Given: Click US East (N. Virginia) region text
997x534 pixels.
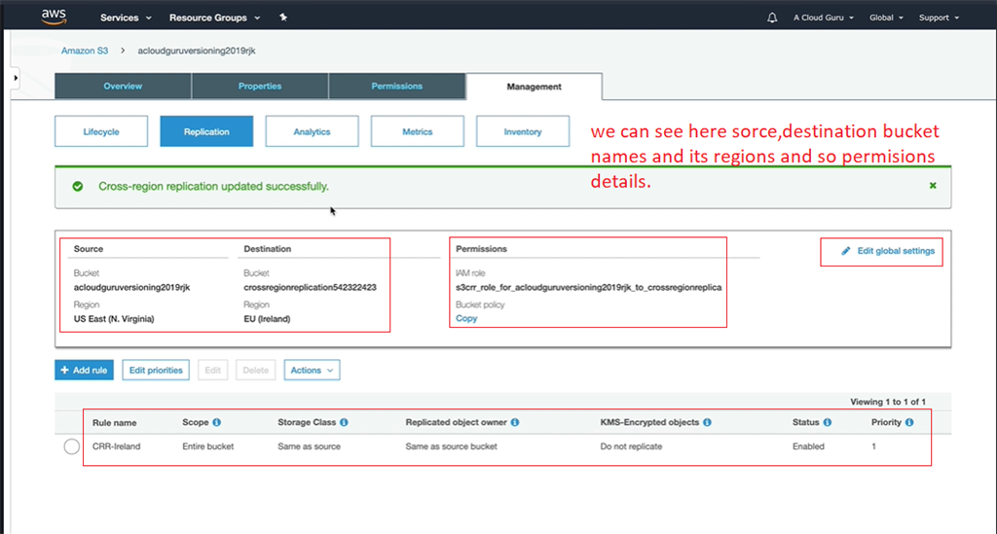Looking at the screenshot, I should point(114,319).
